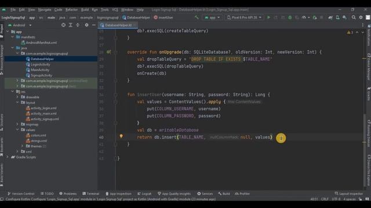Image resolution: width=371 pixels, height=208 pixels.
Task: Run the app with the green play button
Action: (268, 17)
